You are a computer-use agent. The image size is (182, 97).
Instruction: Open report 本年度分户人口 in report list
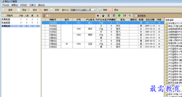[175, 23]
